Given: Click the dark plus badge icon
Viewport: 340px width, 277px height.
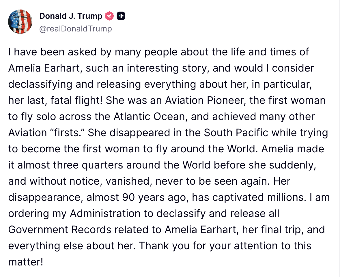Looking at the screenshot, I should click(121, 16).
